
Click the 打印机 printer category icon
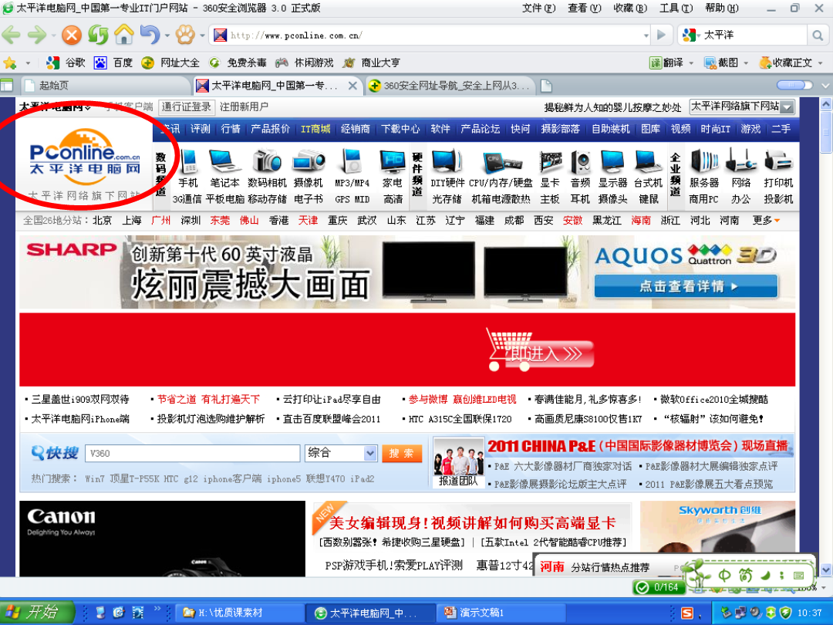point(779,160)
